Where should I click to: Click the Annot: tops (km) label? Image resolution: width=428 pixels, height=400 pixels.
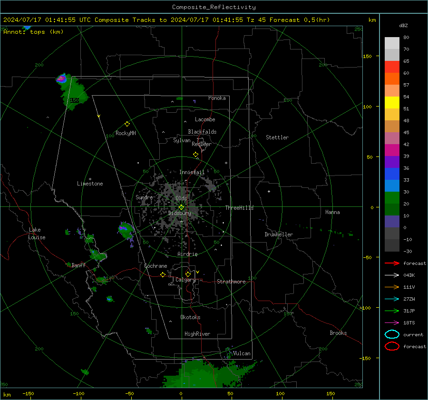point(33,32)
